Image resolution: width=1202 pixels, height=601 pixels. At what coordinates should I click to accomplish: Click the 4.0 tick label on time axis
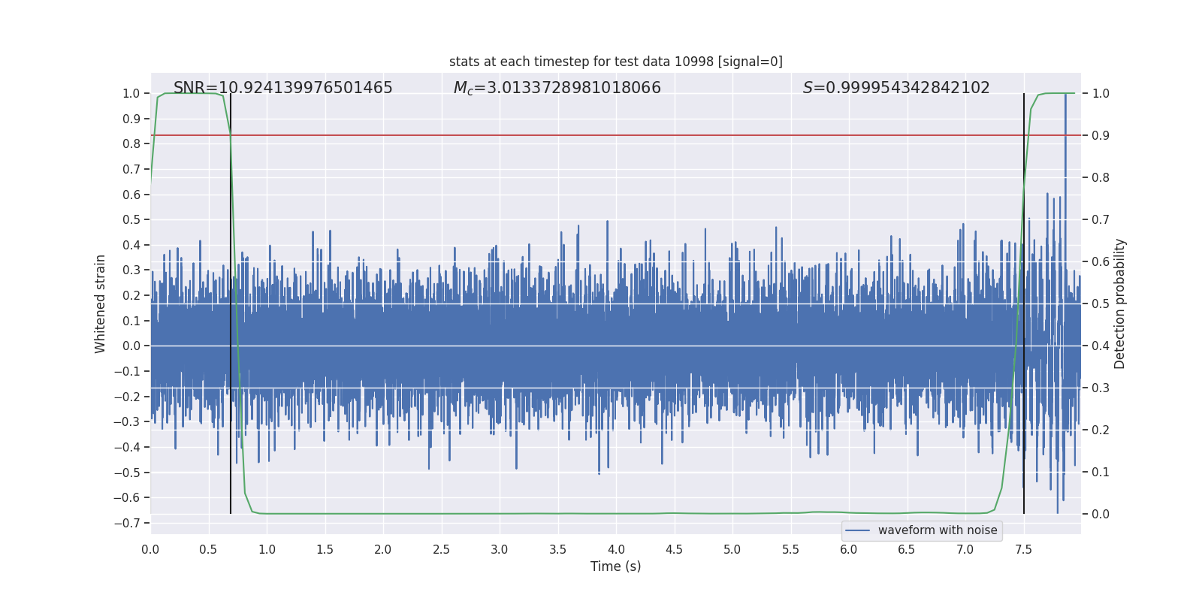(x=616, y=549)
